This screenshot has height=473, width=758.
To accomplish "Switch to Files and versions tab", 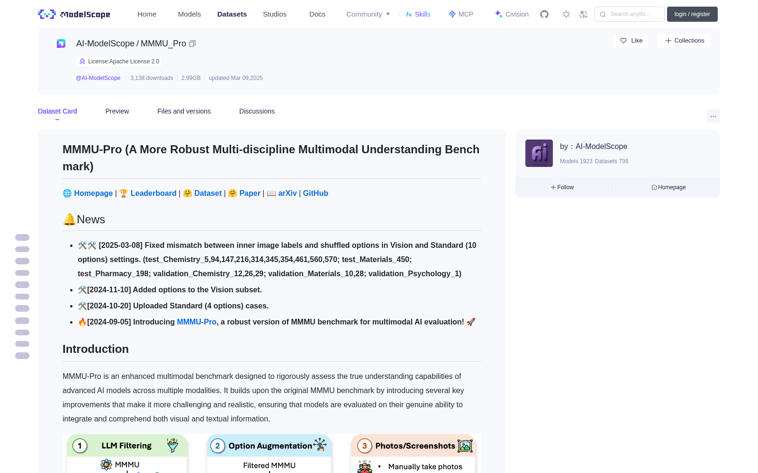I will (184, 111).
